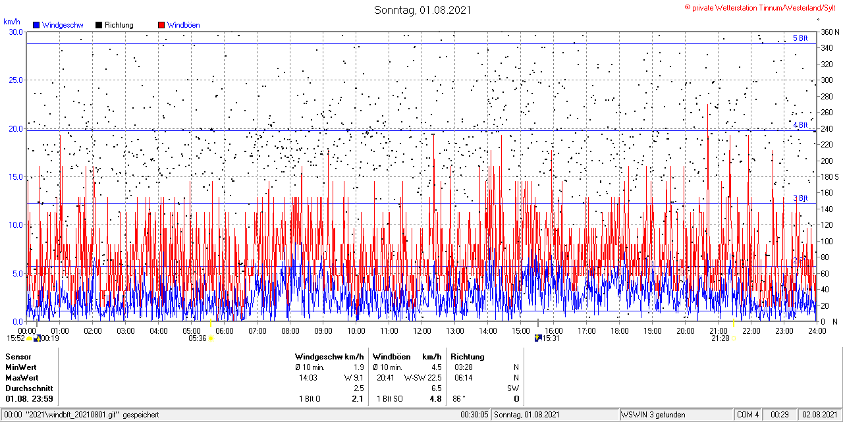Viewport: 843px width, 422px height.
Task: Click the WSWIN 3 gefunden status entry
Action: [653, 415]
